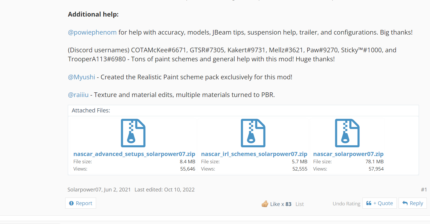The image size is (430, 224).
Task: Click the Report exclamation icon
Action: pos(71,203)
